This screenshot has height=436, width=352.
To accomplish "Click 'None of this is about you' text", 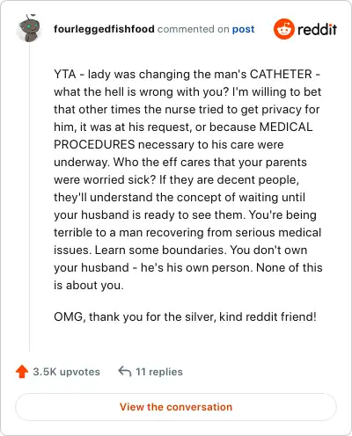I will pyautogui.click(x=188, y=276).
